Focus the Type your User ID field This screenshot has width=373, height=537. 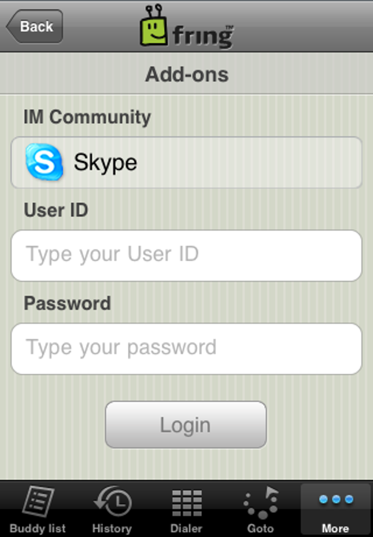[187, 255]
